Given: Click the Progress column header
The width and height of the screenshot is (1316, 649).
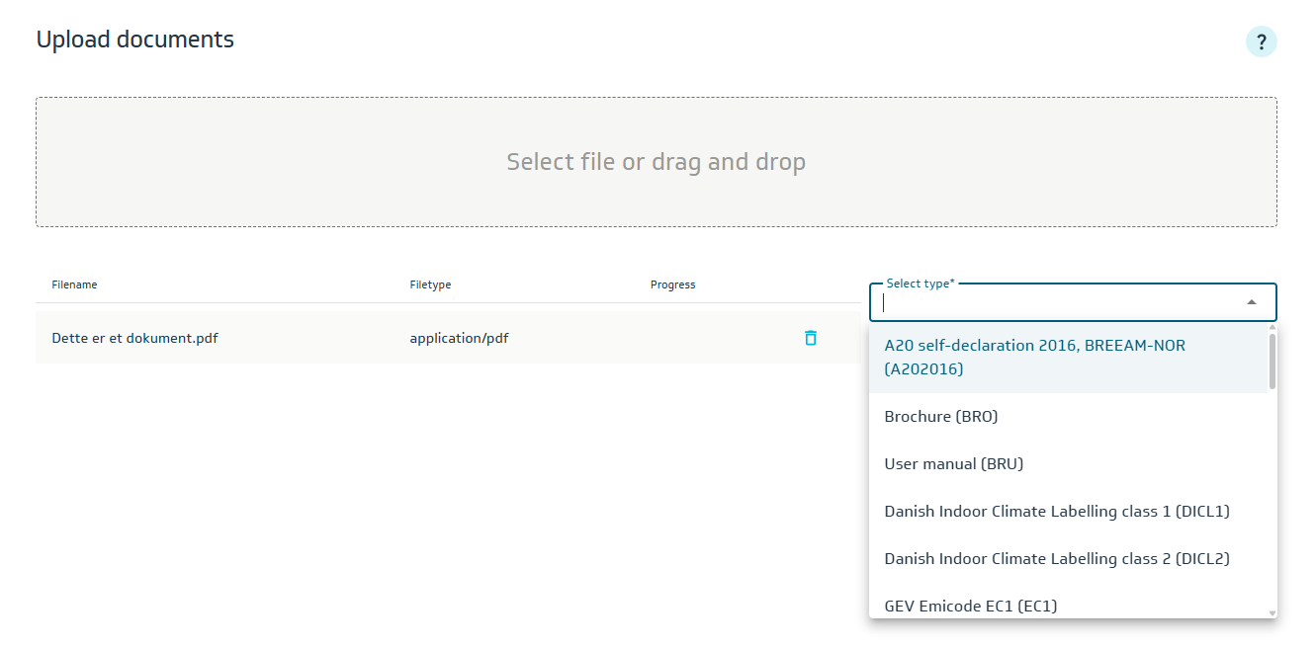Looking at the screenshot, I should point(672,284).
